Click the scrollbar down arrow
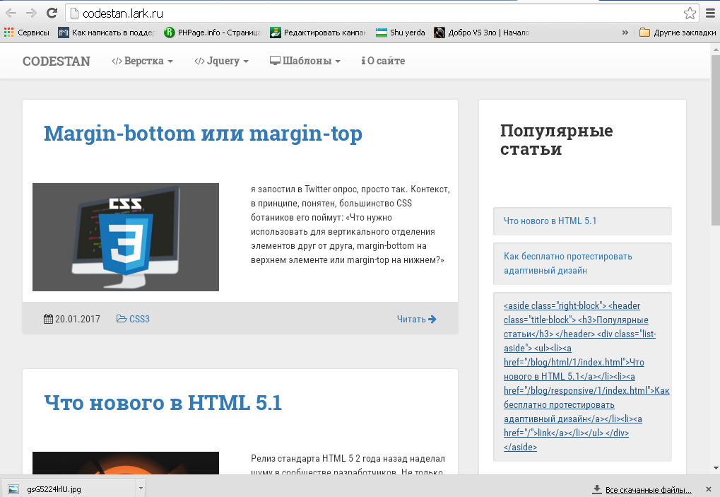The height and width of the screenshot is (497, 720). tap(716, 469)
